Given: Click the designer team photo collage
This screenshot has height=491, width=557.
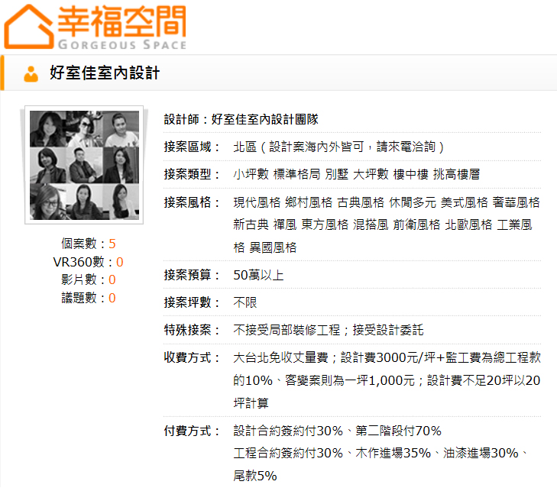Looking at the screenshot, I should point(84,165).
